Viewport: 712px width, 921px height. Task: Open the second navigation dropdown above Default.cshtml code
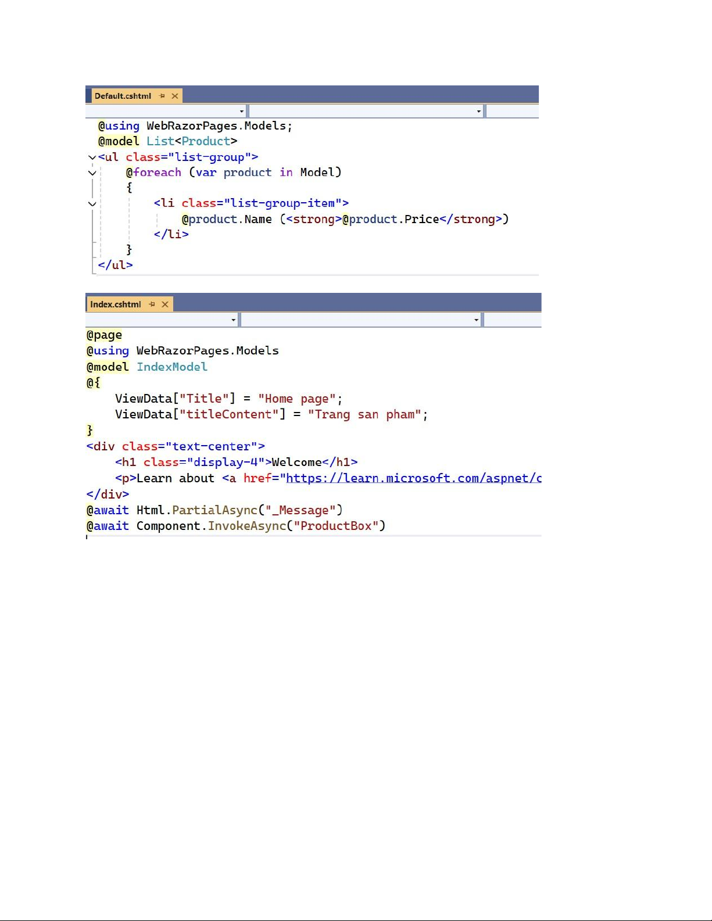(478, 111)
